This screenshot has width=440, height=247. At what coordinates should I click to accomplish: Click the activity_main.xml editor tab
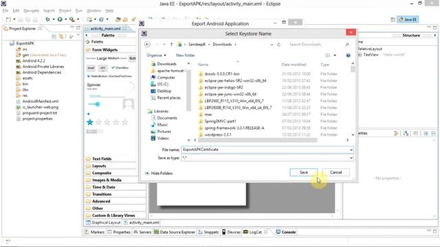[x=105, y=29]
